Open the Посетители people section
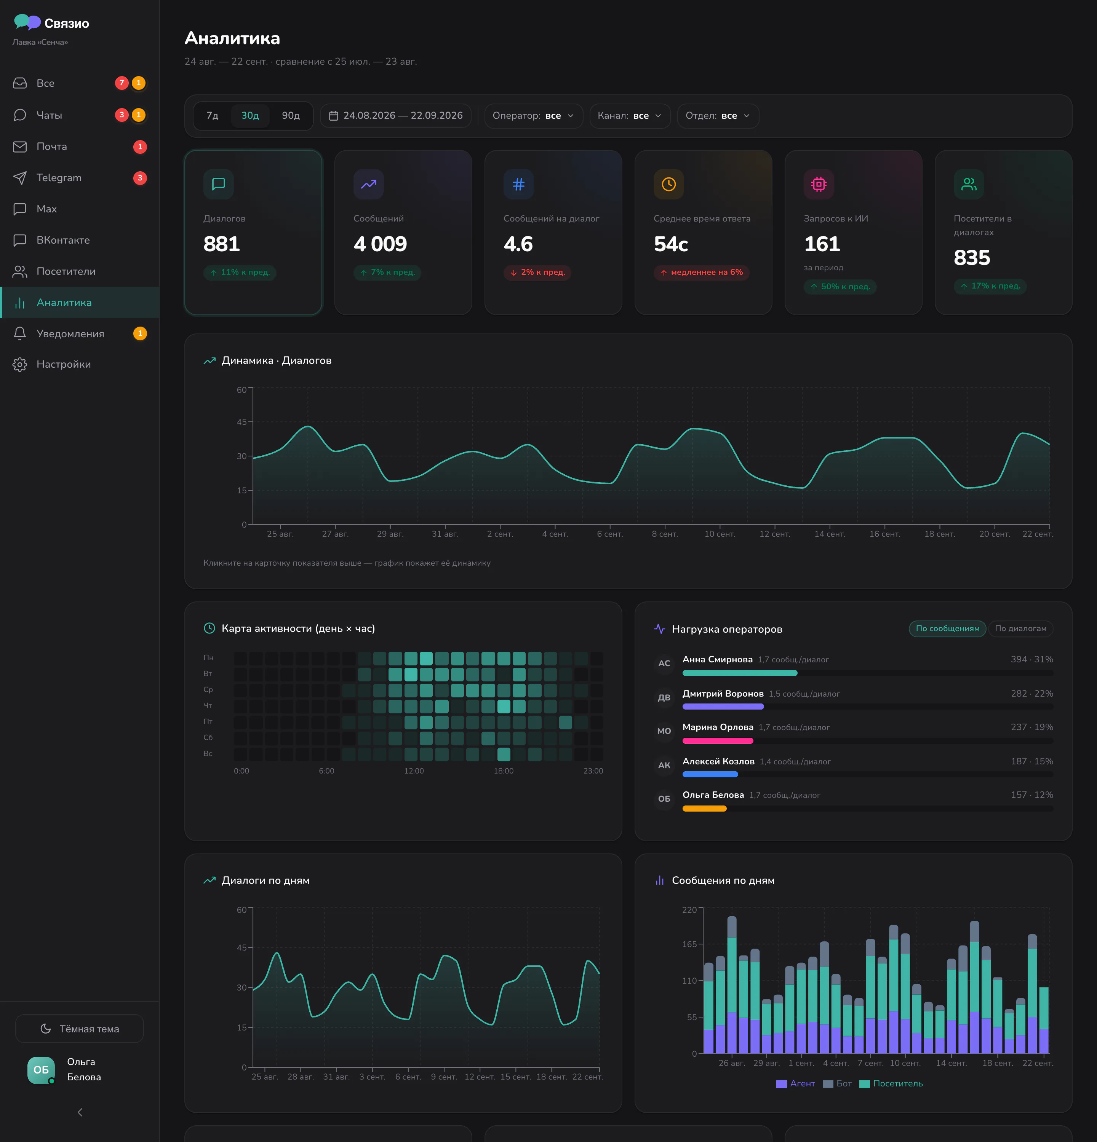Viewport: 1097px width, 1142px height. (79, 271)
